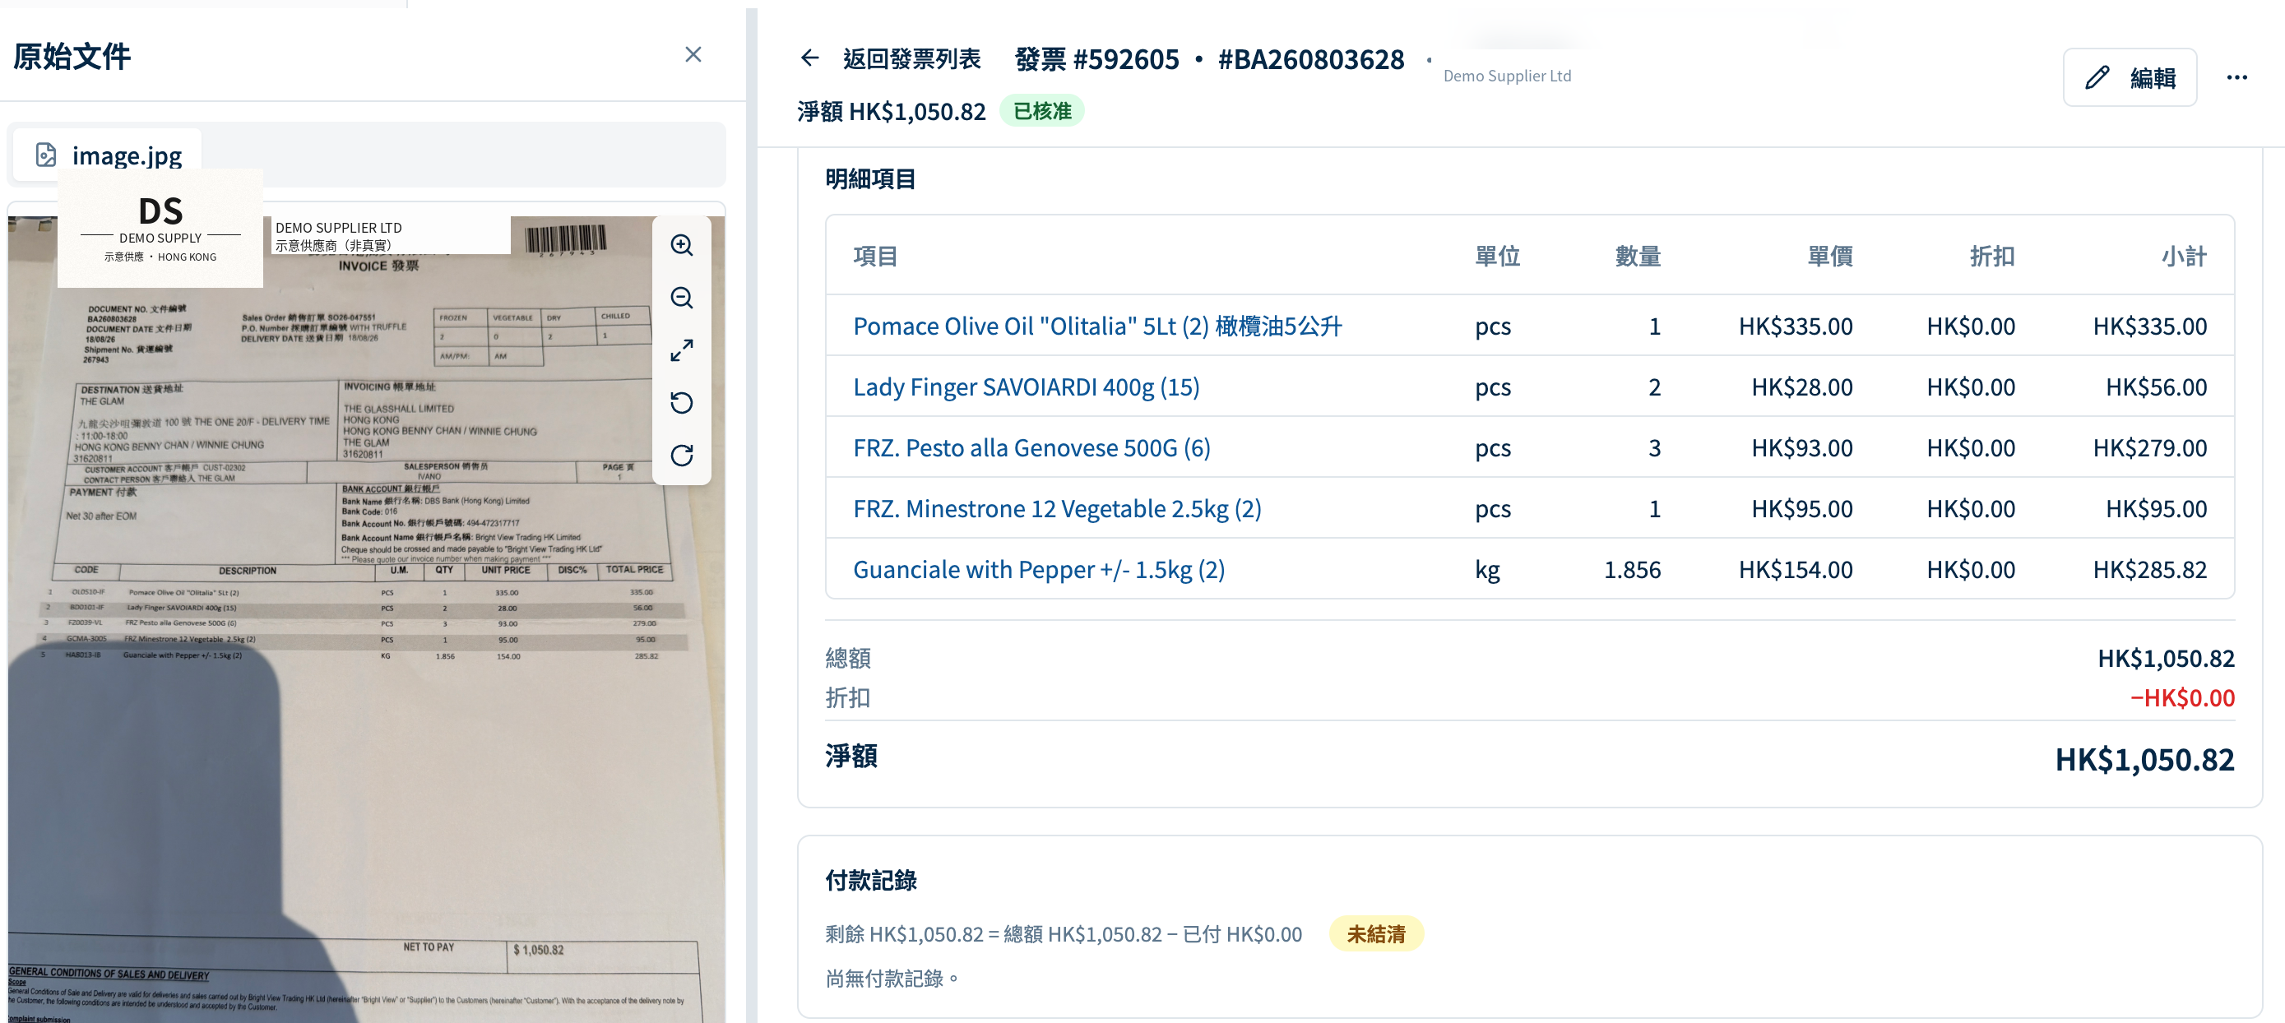The image size is (2285, 1023).
Task: Click the 尚無付款記錄 message
Action: 892,979
